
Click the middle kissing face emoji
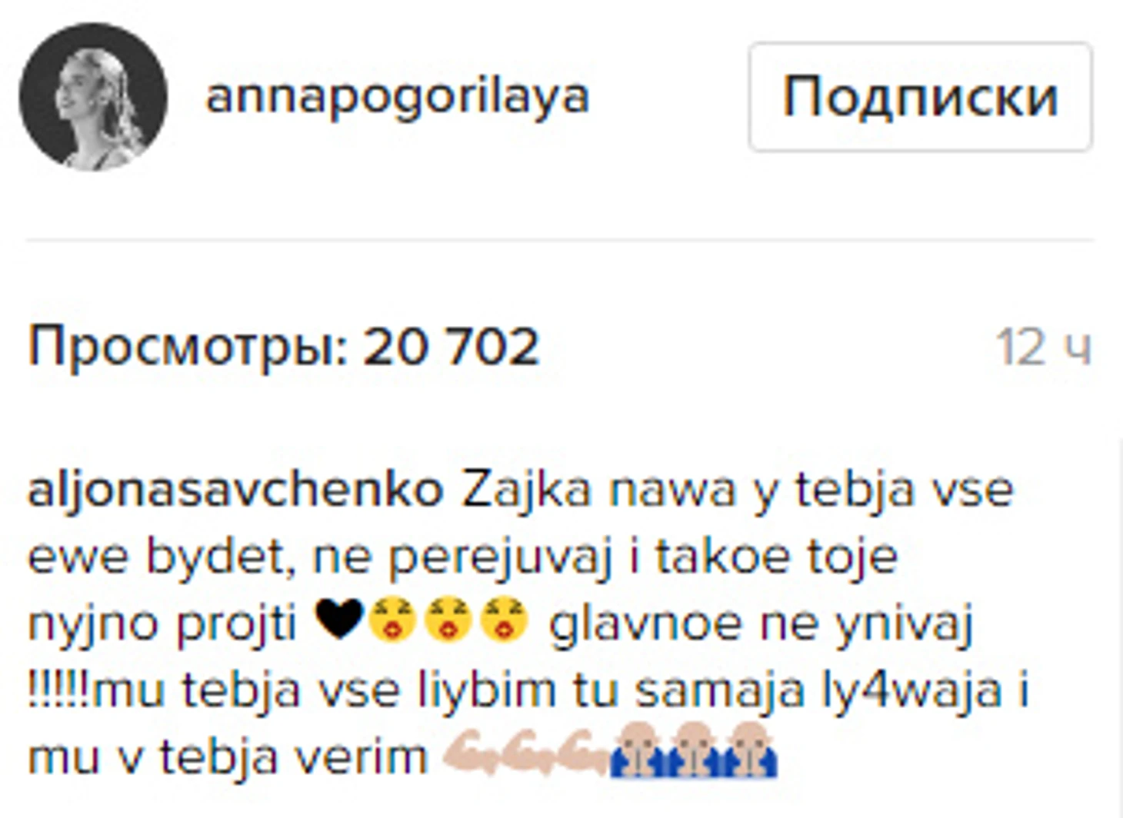[x=448, y=620]
